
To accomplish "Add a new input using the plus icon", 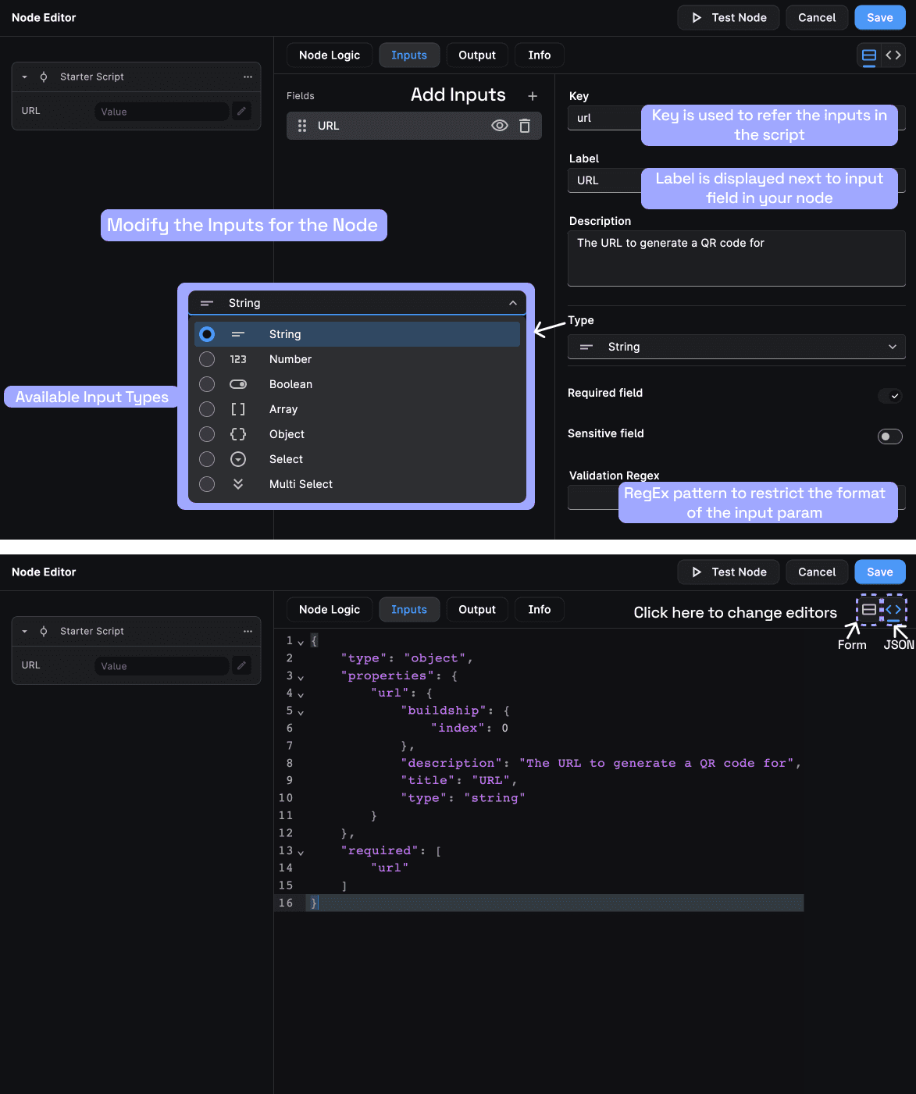I will [x=532, y=95].
